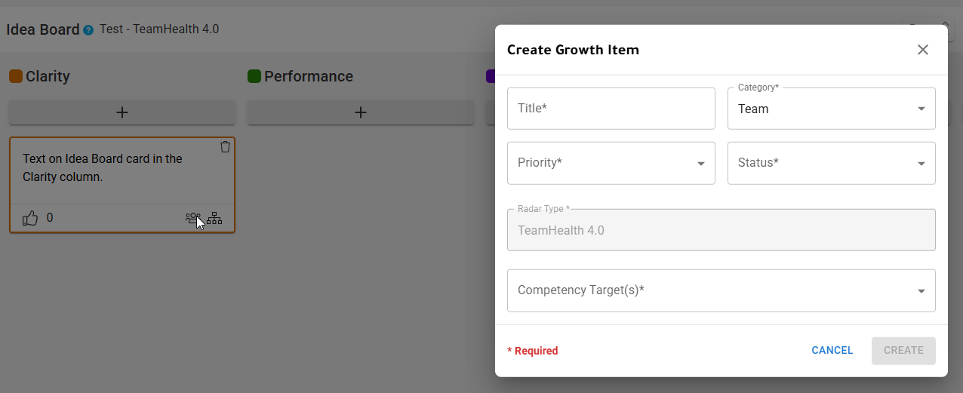
Task: Open the Idea Board help question icon
Action: click(88, 30)
